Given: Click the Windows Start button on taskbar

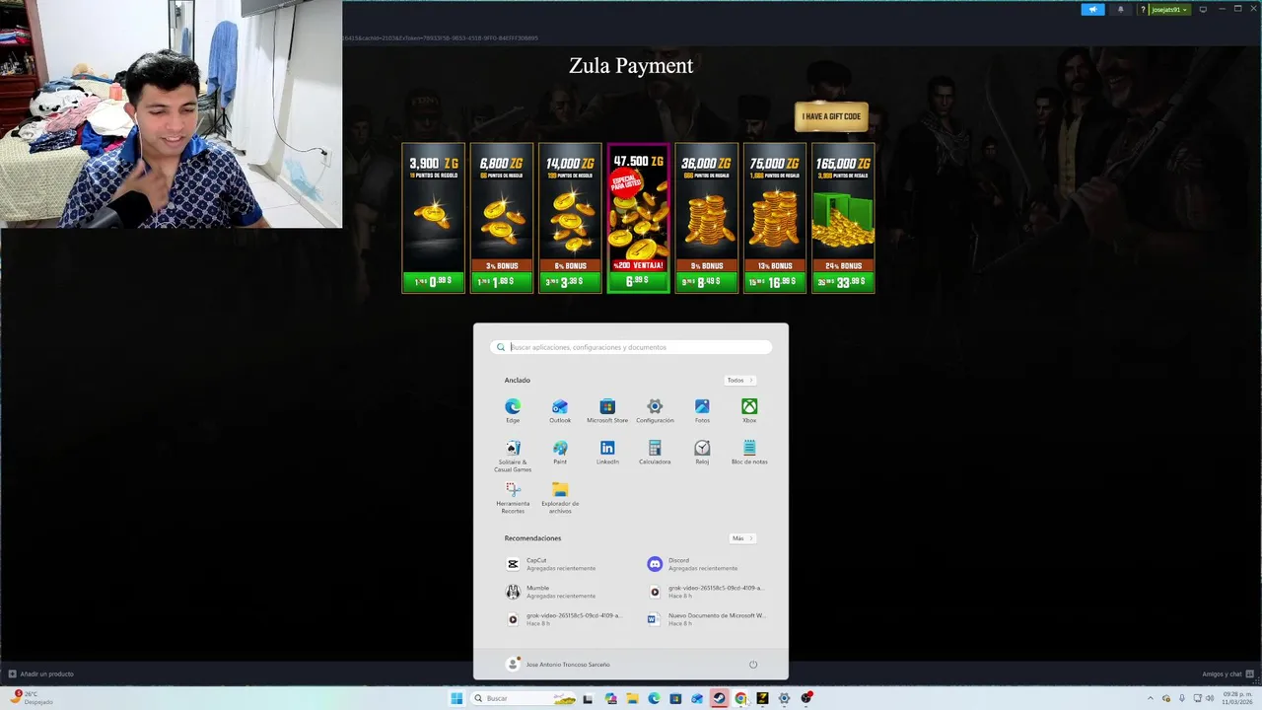Looking at the screenshot, I should point(456,698).
